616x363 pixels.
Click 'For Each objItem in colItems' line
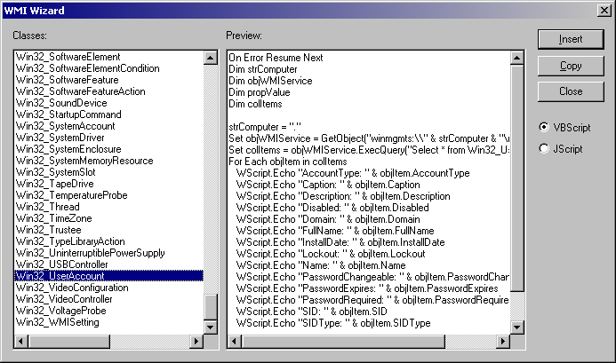point(288,162)
